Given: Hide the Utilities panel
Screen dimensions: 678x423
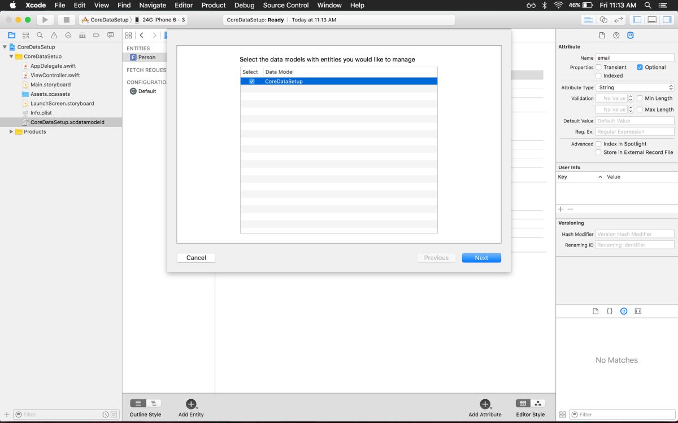Looking at the screenshot, I should coord(667,20).
